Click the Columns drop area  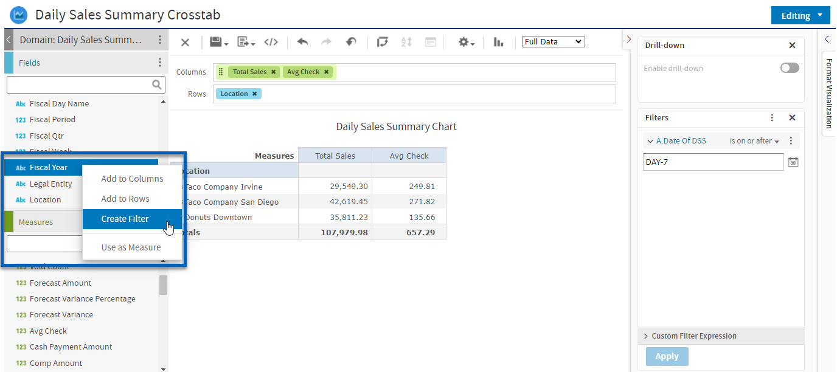pyautogui.click(x=414, y=72)
